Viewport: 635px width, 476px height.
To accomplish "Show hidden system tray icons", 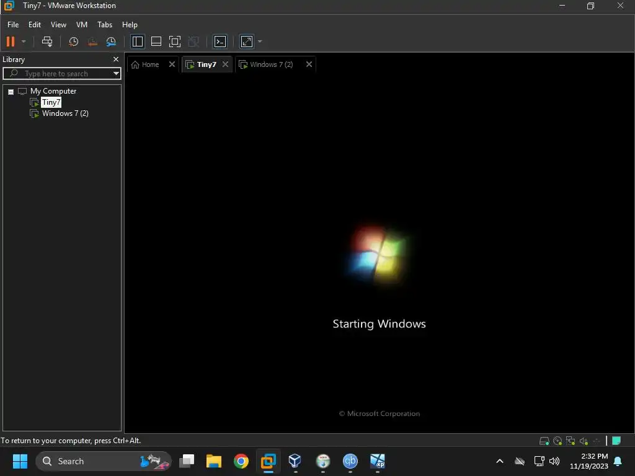I will [x=500, y=461].
